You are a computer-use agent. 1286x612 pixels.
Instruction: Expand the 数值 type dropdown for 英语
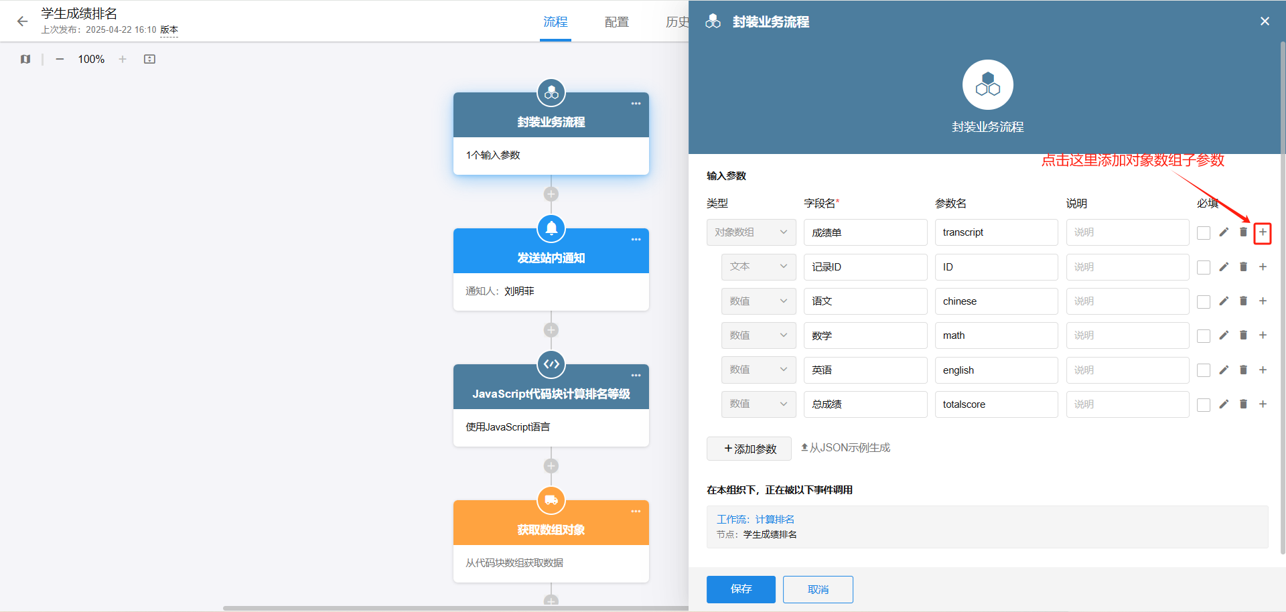point(758,370)
